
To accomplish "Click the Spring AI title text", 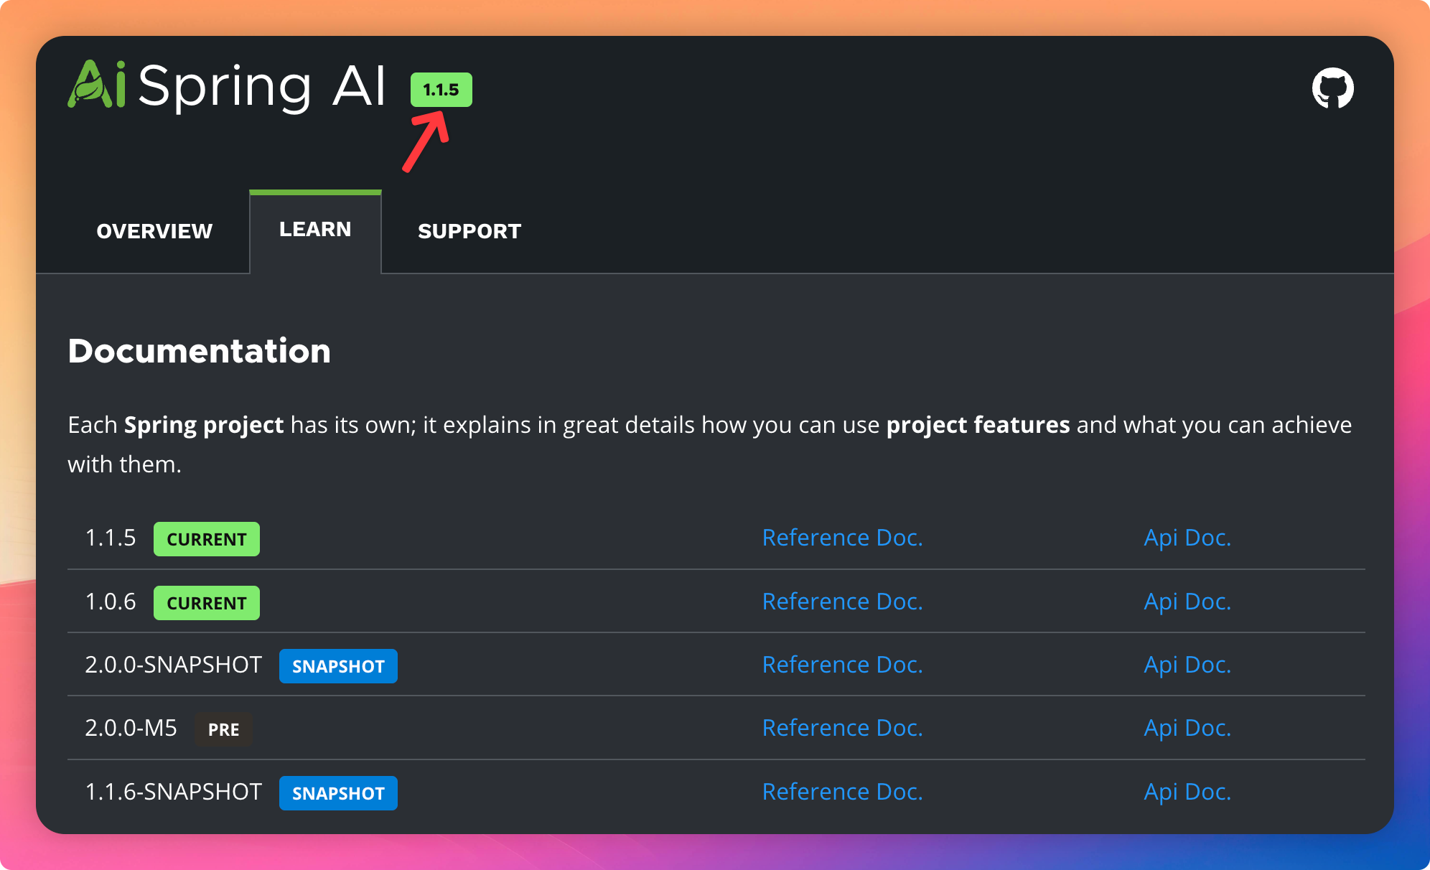I will (x=262, y=86).
